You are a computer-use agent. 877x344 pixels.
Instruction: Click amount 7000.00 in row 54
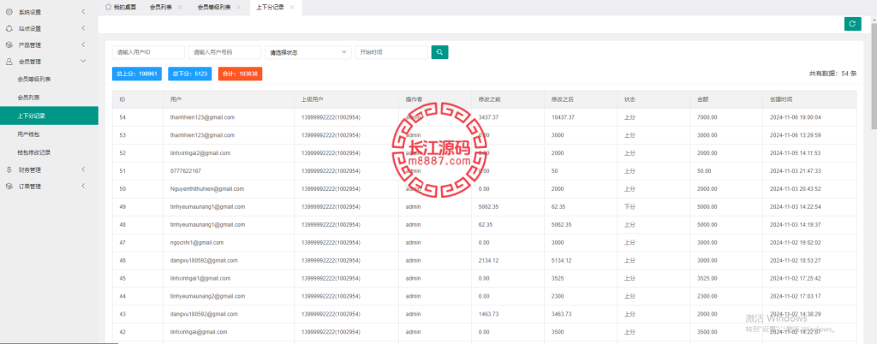(707, 117)
